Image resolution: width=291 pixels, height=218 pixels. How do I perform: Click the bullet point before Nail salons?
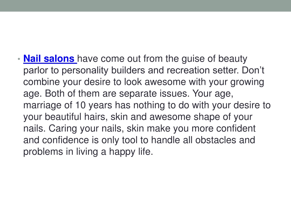19,59
